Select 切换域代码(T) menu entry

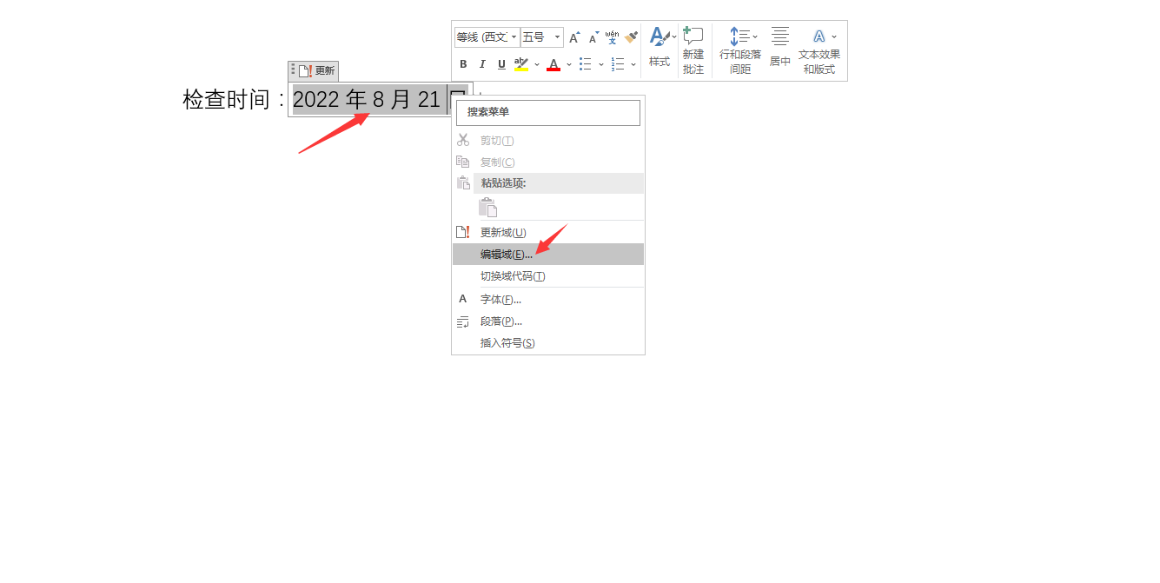[x=548, y=276]
